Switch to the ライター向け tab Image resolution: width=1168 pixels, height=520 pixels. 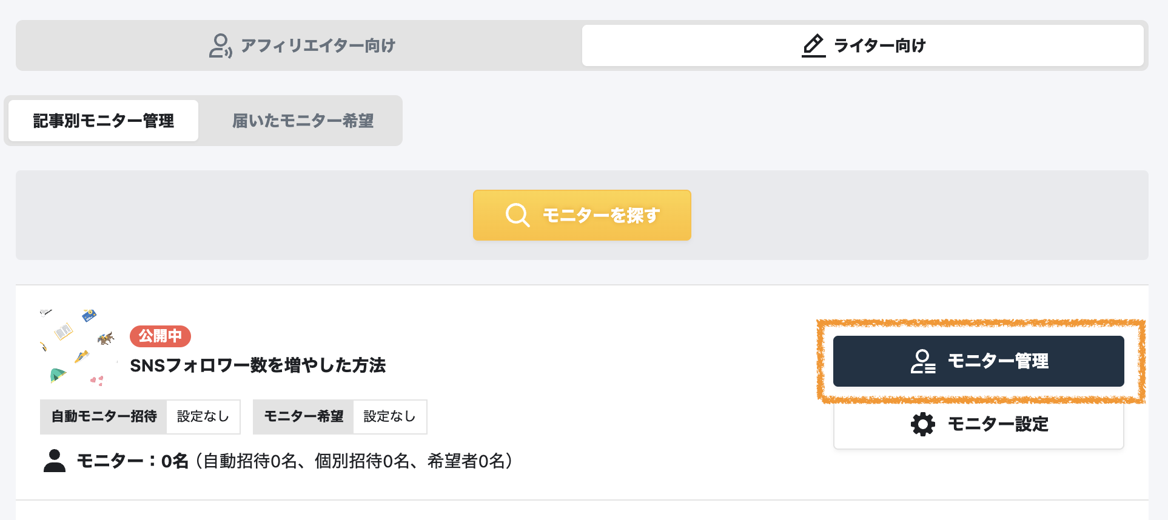pos(862,45)
